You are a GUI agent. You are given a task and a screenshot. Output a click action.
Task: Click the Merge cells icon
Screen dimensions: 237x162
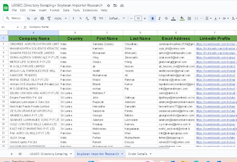pyautogui.click(x=196, y=18)
